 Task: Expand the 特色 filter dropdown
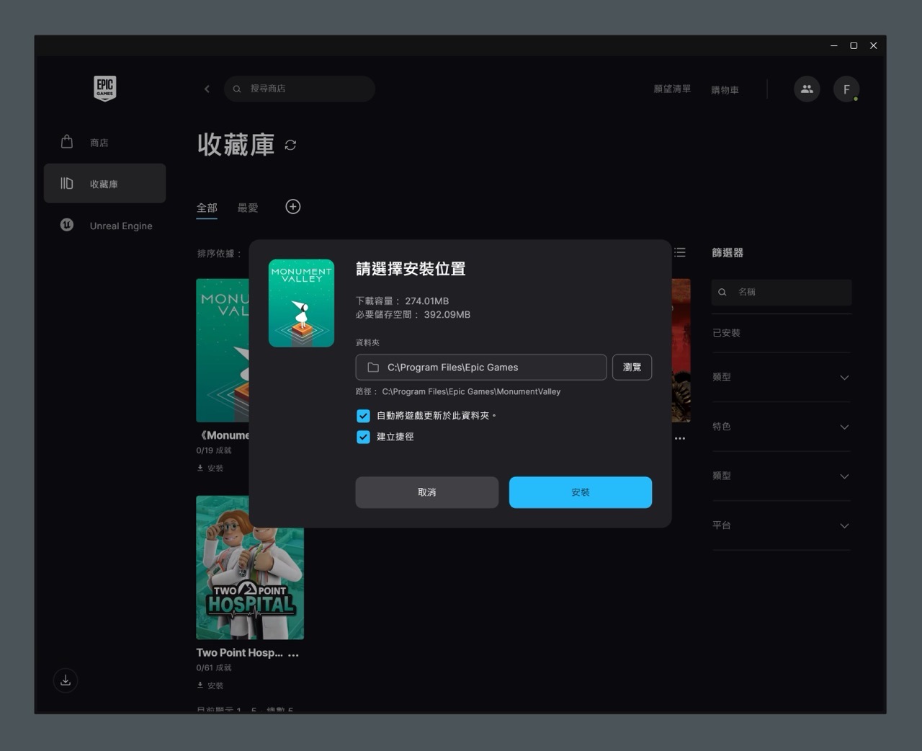pyautogui.click(x=782, y=427)
